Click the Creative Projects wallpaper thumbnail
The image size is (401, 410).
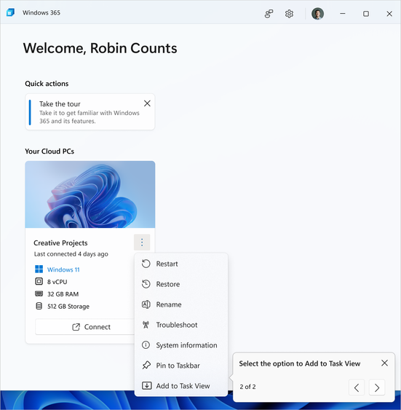pyautogui.click(x=90, y=194)
